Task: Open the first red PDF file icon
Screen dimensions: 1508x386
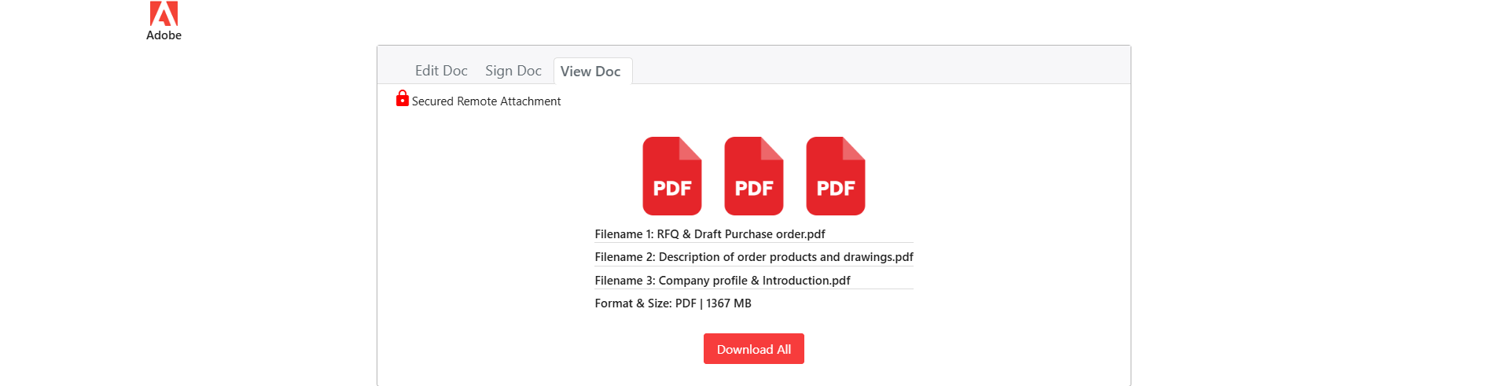Action: coord(672,176)
